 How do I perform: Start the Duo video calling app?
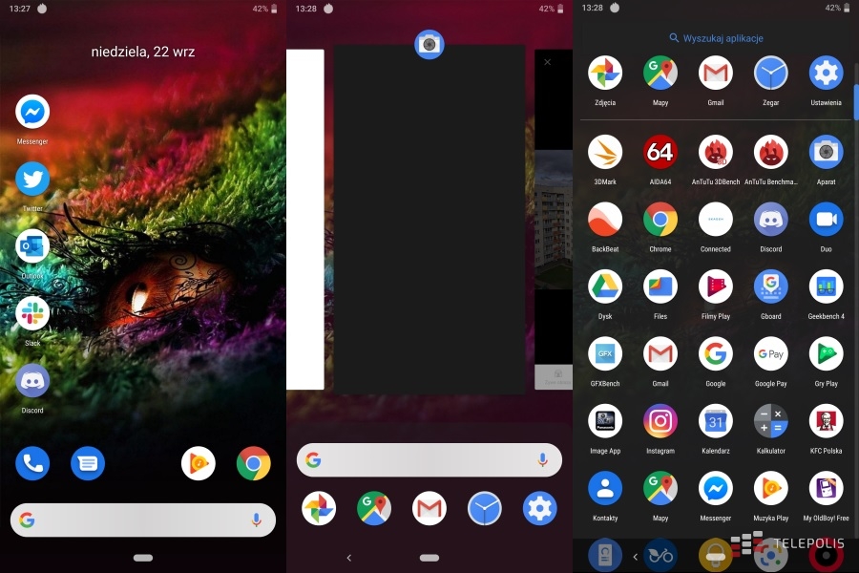[x=826, y=220]
